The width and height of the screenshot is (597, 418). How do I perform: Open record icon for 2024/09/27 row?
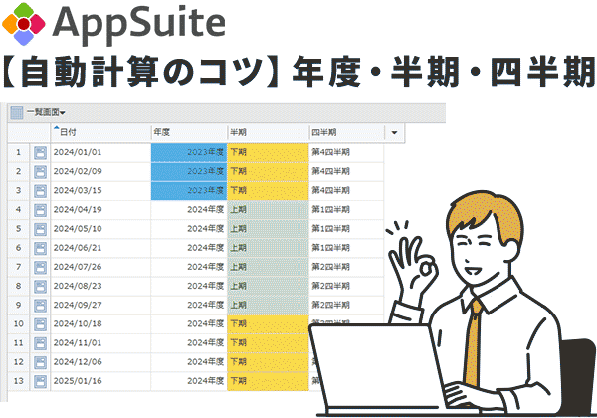point(40,305)
